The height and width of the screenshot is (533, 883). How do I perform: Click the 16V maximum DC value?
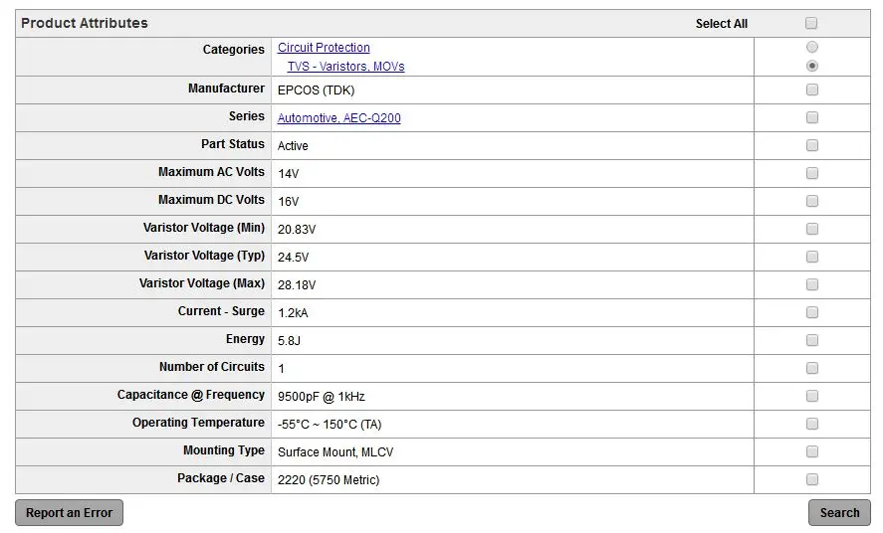[x=289, y=202]
